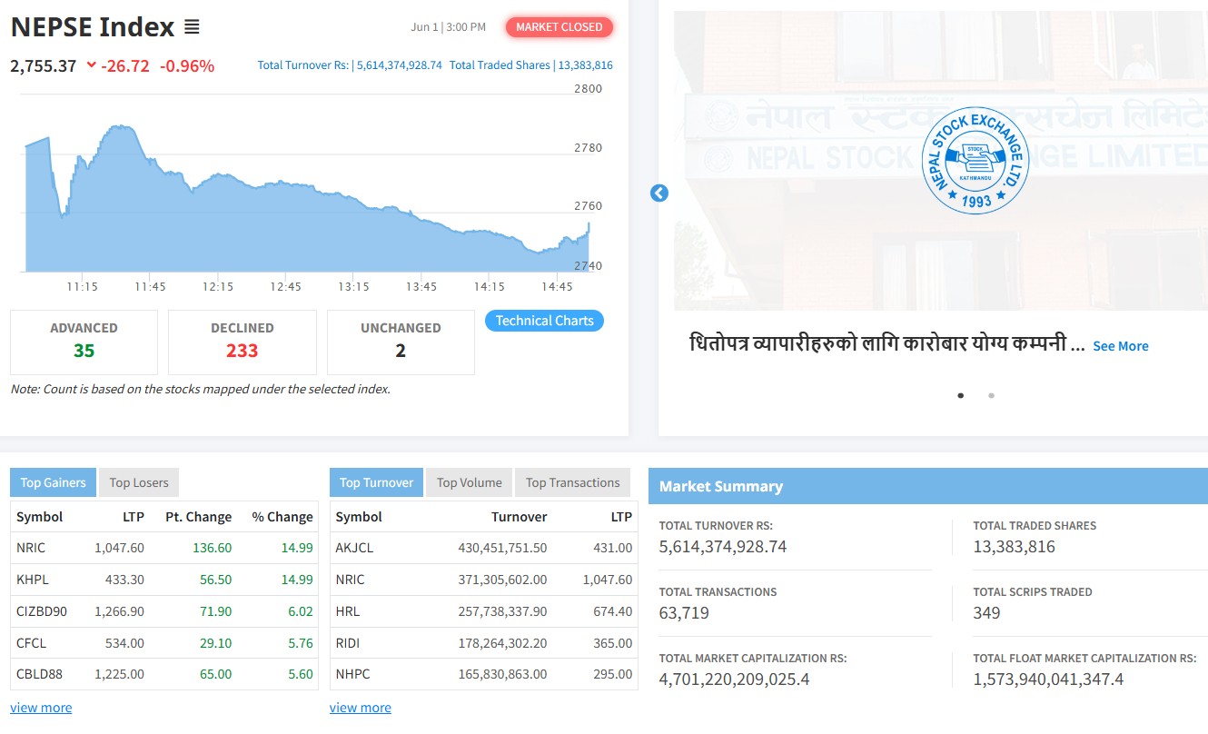Click the Total Turnover Rs text above the chart
1208x734 pixels.
coord(350,65)
